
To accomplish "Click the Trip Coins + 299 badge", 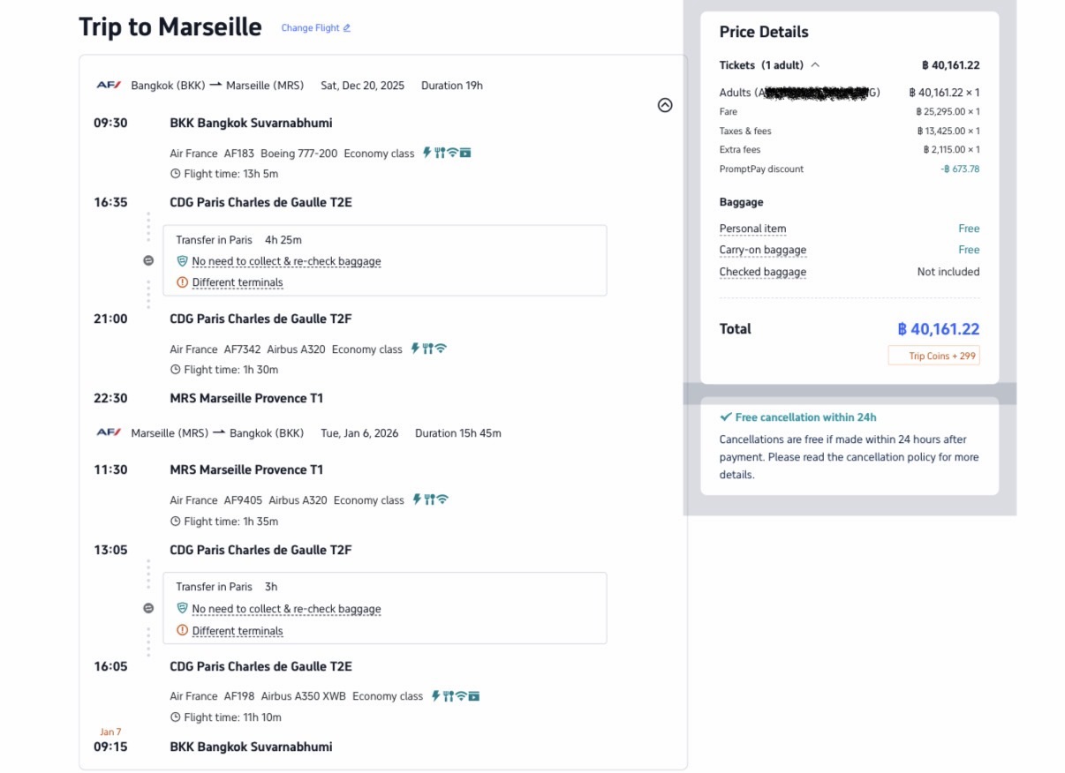I will tap(933, 356).
